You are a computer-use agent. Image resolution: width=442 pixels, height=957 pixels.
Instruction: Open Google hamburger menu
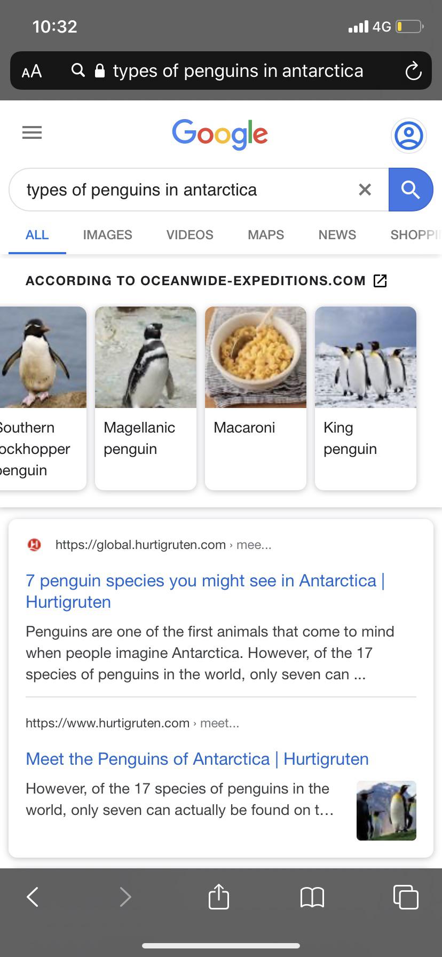coord(32,132)
